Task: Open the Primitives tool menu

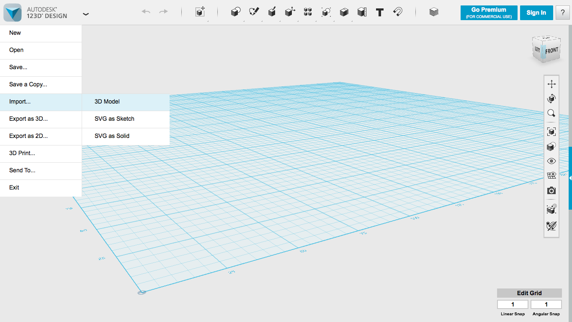Action: coord(235,12)
